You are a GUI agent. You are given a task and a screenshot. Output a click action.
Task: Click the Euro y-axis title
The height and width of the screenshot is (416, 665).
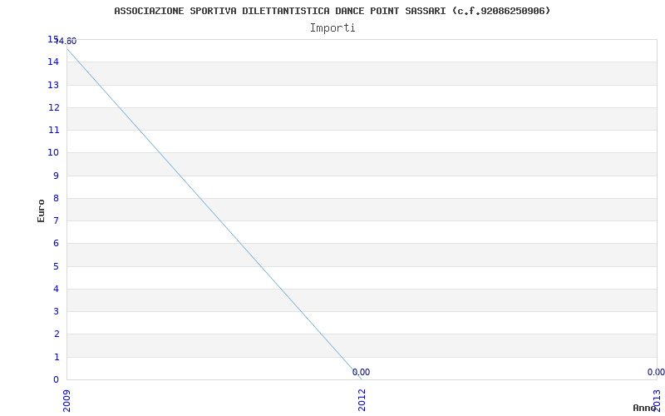pyautogui.click(x=41, y=210)
